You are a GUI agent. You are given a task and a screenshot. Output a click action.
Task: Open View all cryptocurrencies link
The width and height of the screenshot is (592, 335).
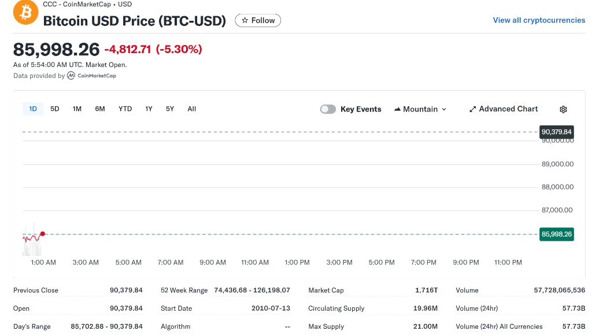539,20
